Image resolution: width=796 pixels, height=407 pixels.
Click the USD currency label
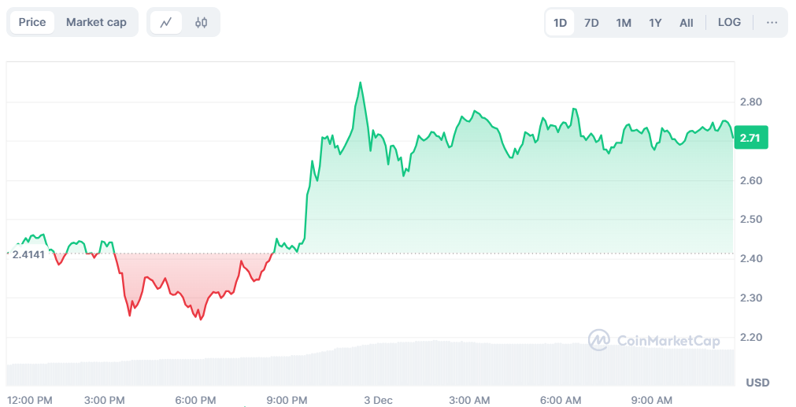pos(757,383)
